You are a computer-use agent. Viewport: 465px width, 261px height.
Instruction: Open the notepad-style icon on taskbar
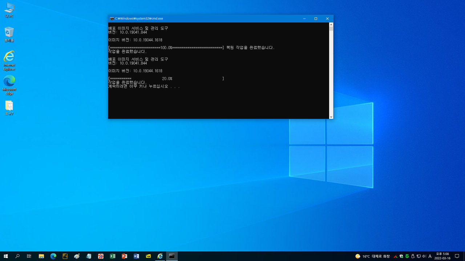(x=89, y=256)
